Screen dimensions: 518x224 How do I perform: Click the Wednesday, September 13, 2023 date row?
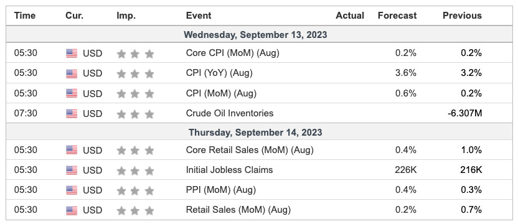(x=260, y=34)
